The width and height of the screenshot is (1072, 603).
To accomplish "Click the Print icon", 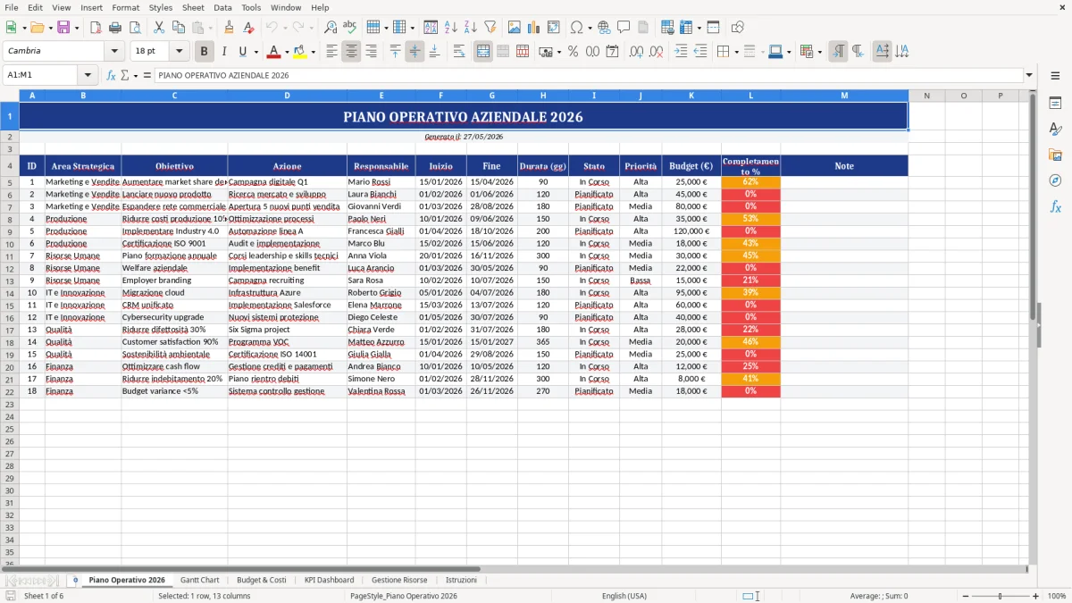I will pos(114,28).
